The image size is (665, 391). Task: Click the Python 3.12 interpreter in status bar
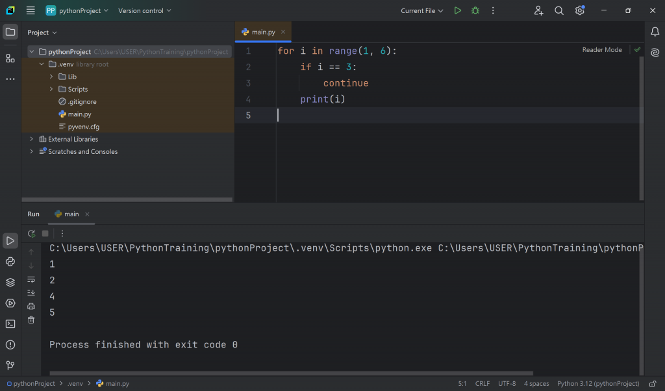[x=597, y=383]
